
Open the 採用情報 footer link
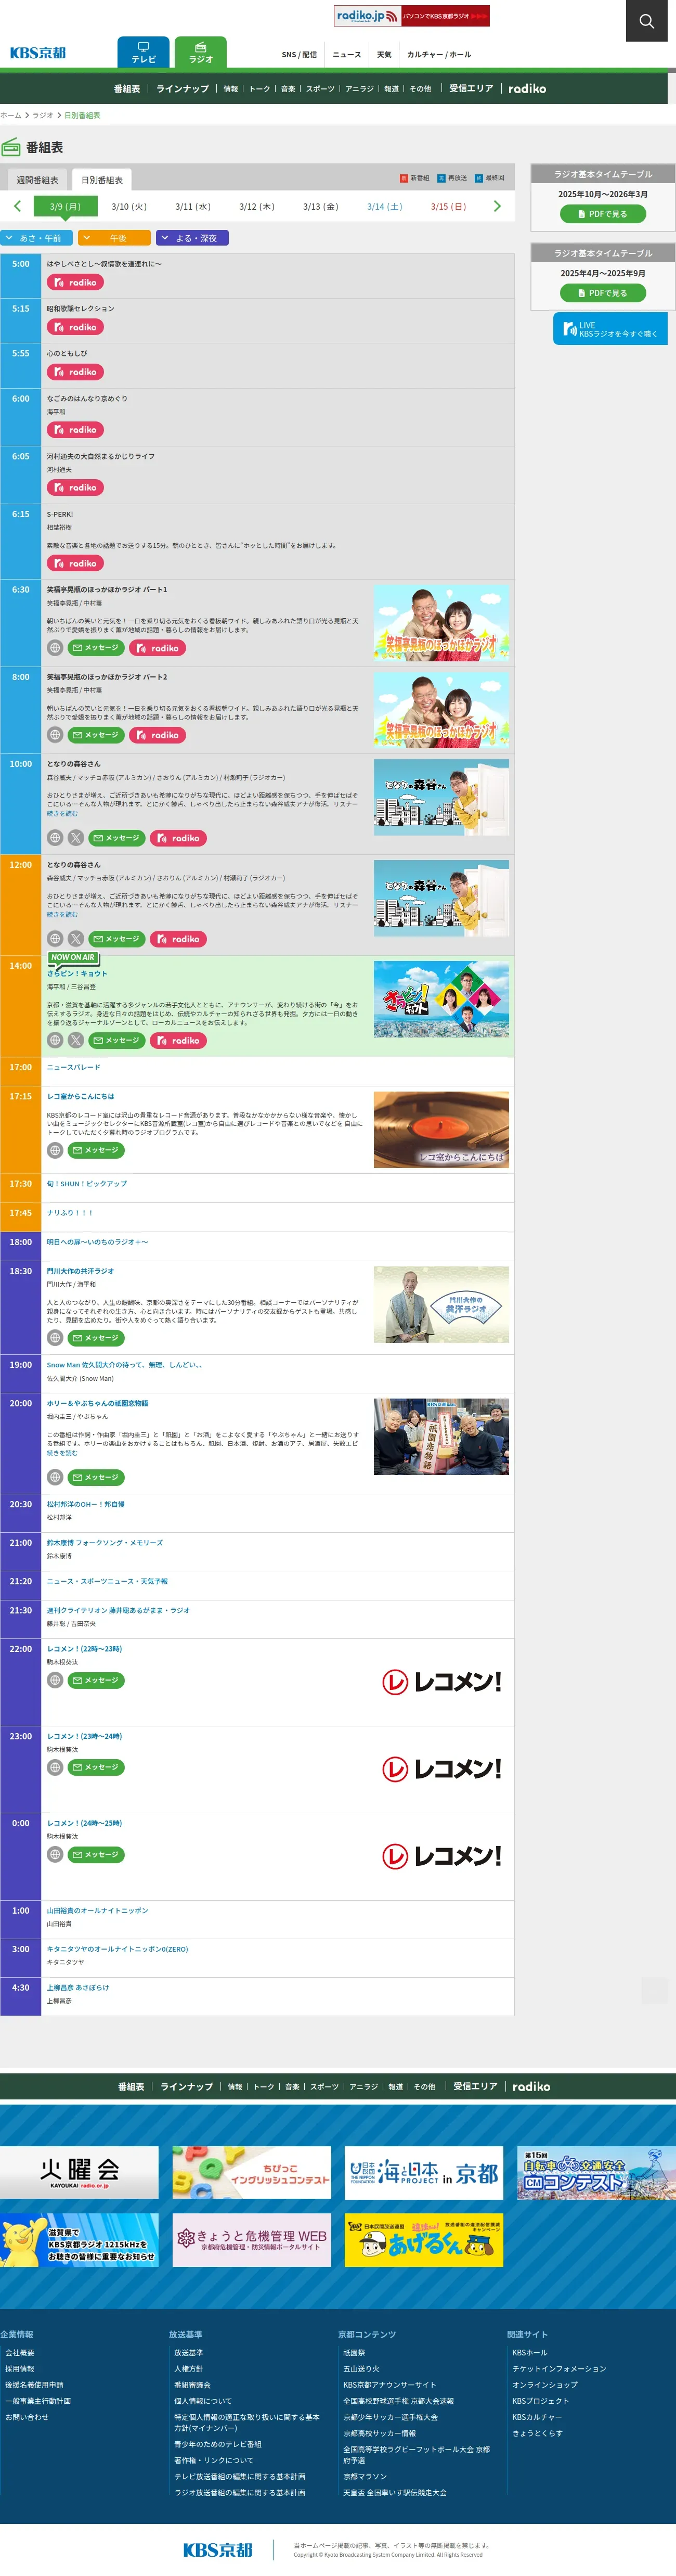[20, 2369]
